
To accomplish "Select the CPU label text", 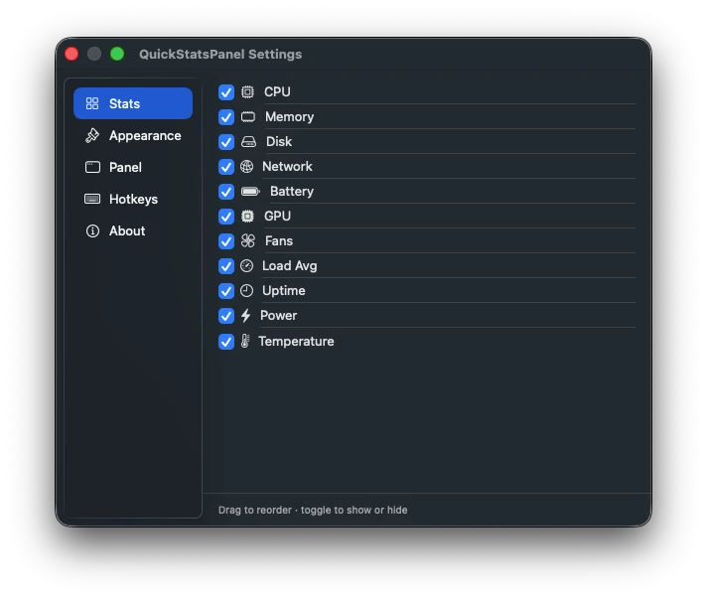I will point(277,92).
